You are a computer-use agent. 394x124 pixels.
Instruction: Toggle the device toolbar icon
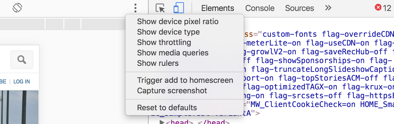(179, 8)
